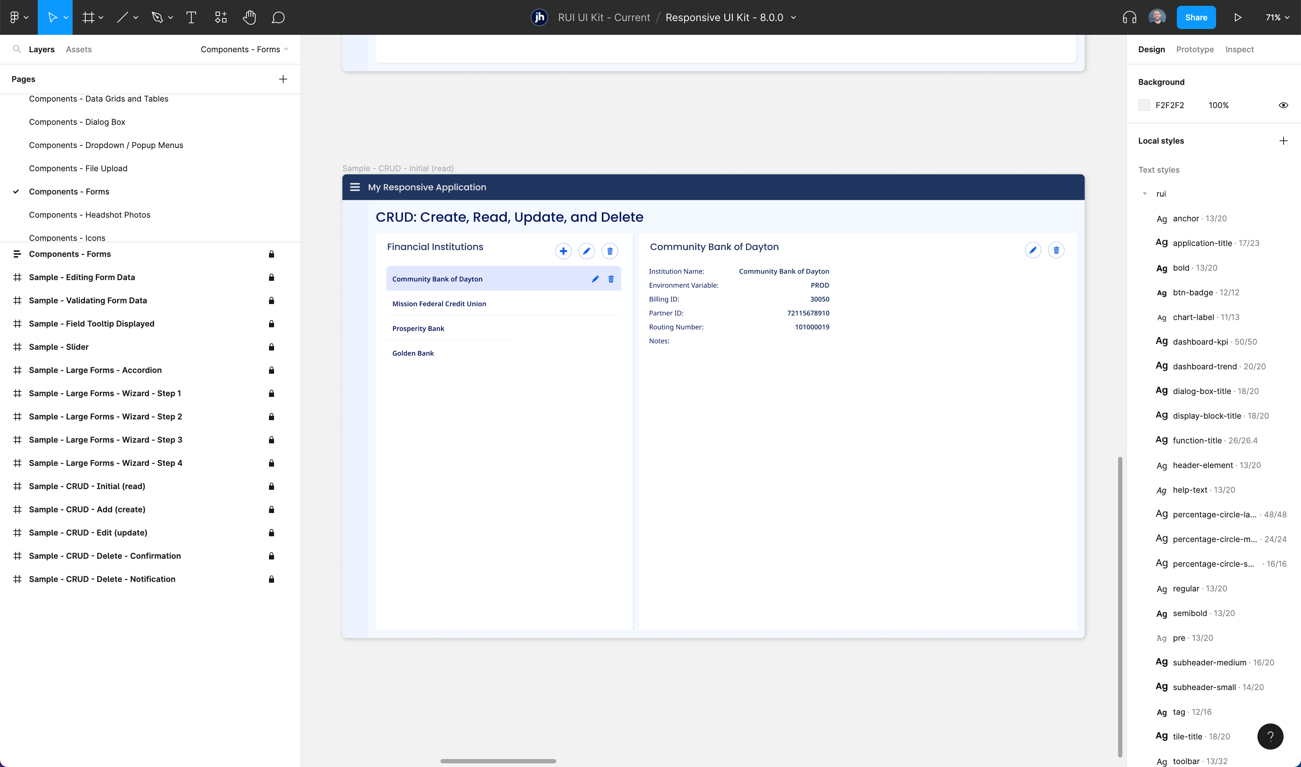Select the Hand tool

coord(249,17)
